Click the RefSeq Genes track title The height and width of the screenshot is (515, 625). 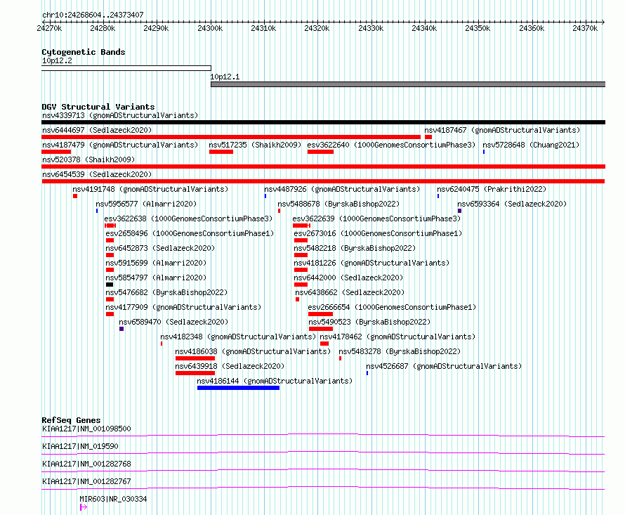click(x=71, y=420)
